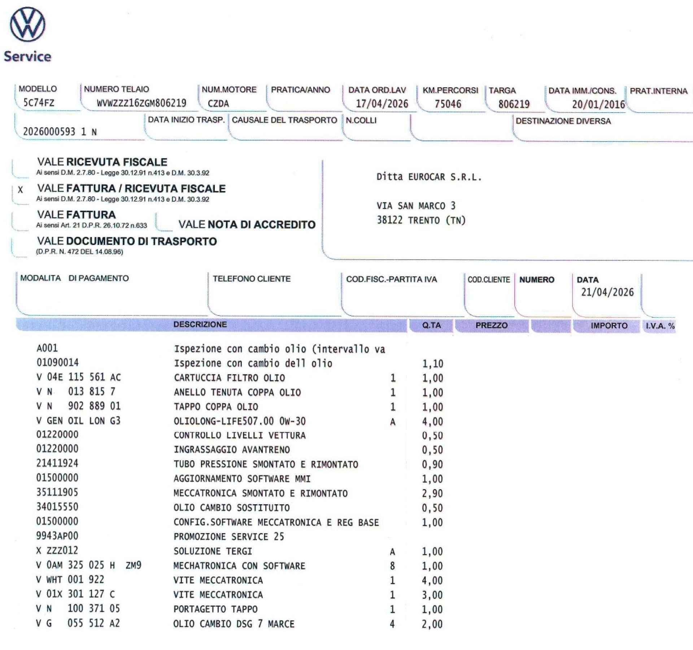The height and width of the screenshot is (650, 693).
Task: Click the Volkswagen logo icon
Action: 27,25
